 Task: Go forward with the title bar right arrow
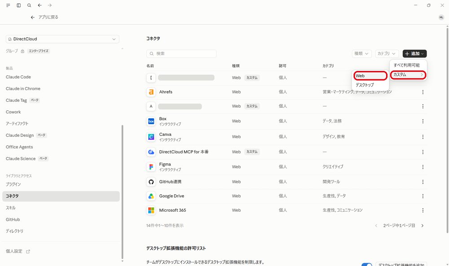pyautogui.click(x=50, y=5)
